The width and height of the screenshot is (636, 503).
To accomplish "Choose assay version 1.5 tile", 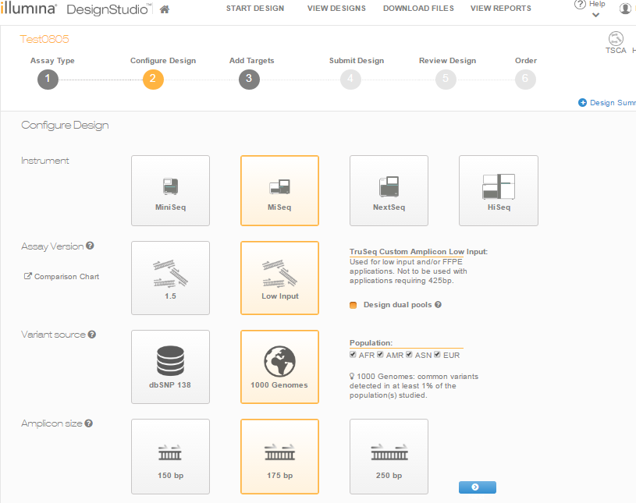I will coord(170,278).
